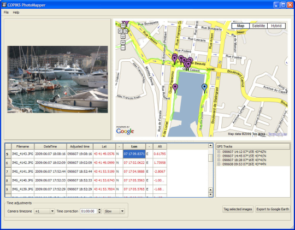The image size is (295, 230).
Task: Open the Help menu
Action: coord(16,13)
